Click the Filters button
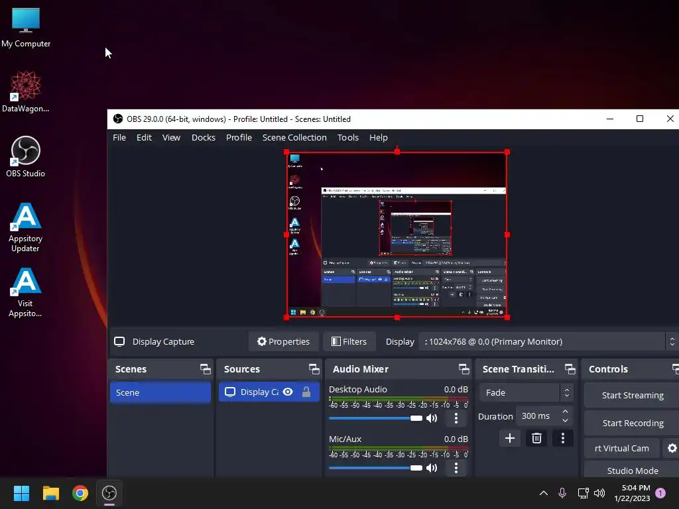The height and width of the screenshot is (509, 679). pos(349,341)
